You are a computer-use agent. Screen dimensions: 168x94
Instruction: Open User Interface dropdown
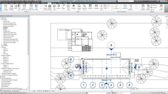(161, 8)
